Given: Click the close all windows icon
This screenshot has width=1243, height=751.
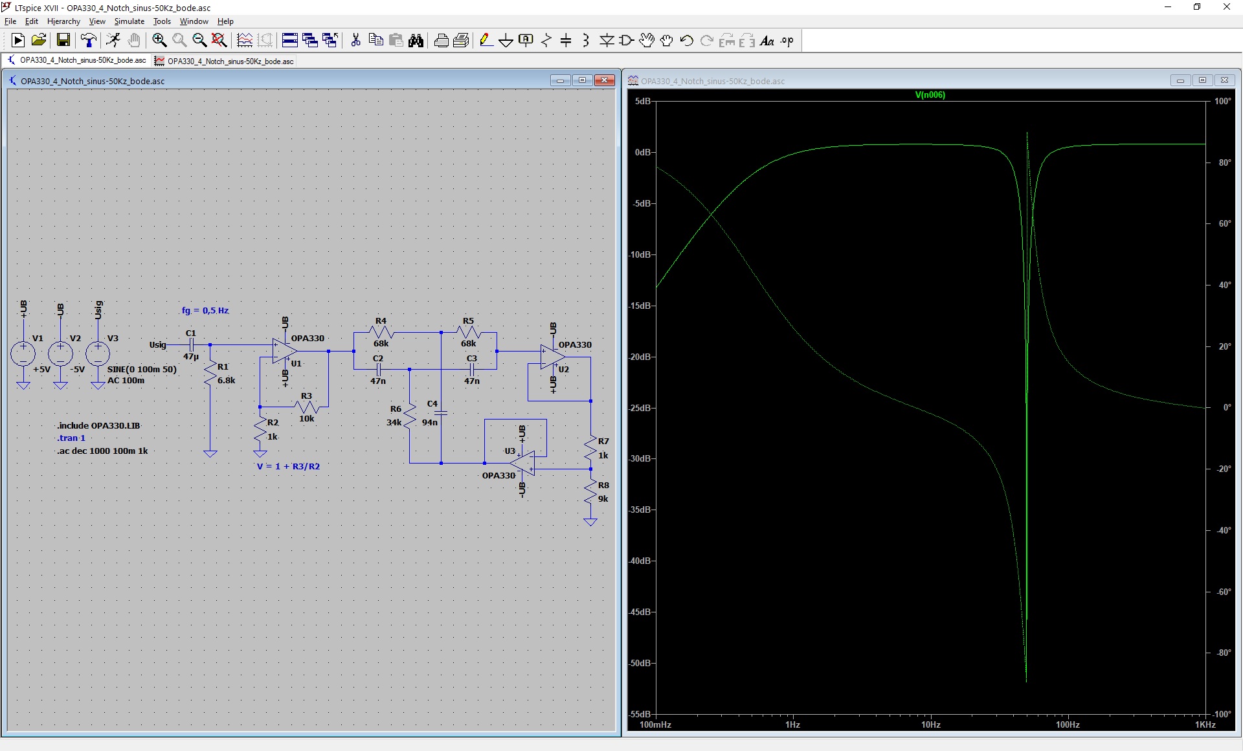Looking at the screenshot, I should coord(330,41).
